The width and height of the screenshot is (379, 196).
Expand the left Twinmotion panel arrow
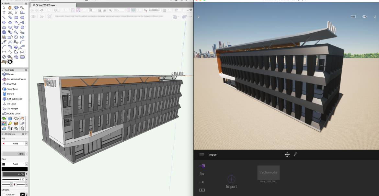198,17
